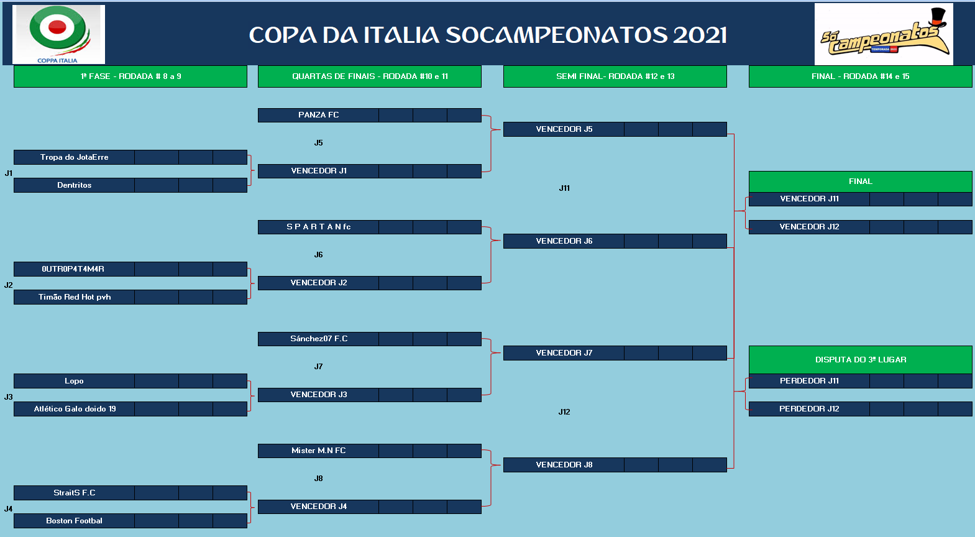Select the QUARTAS DE FINAIS header
This screenshot has height=537, width=975.
point(370,76)
